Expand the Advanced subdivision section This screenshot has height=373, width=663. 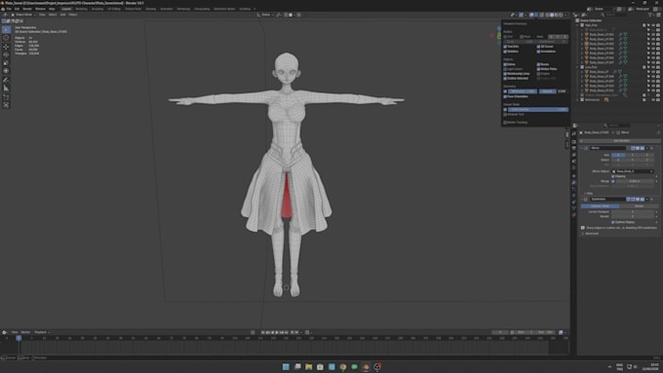pyautogui.click(x=590, y=233)
